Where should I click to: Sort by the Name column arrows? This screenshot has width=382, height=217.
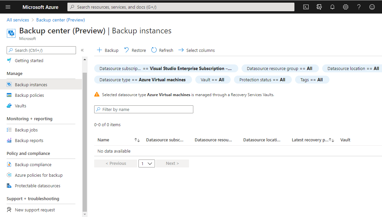[137, 140]
